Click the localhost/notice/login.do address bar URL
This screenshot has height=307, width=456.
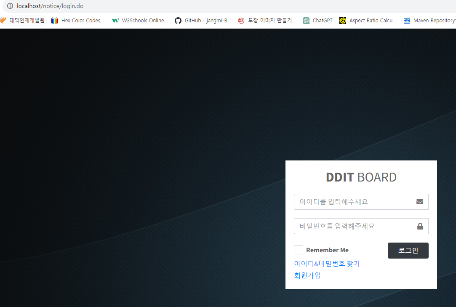pos(50,6)
